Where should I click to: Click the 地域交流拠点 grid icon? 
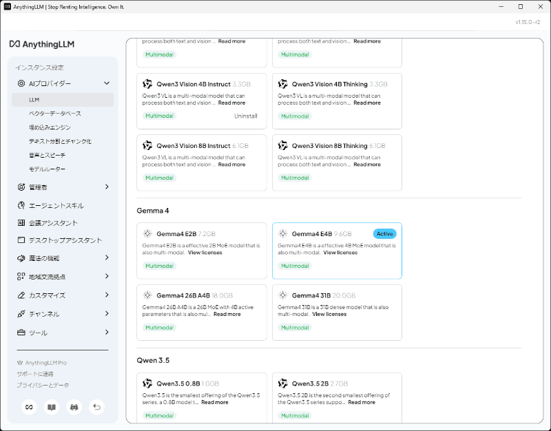[21, 277]
